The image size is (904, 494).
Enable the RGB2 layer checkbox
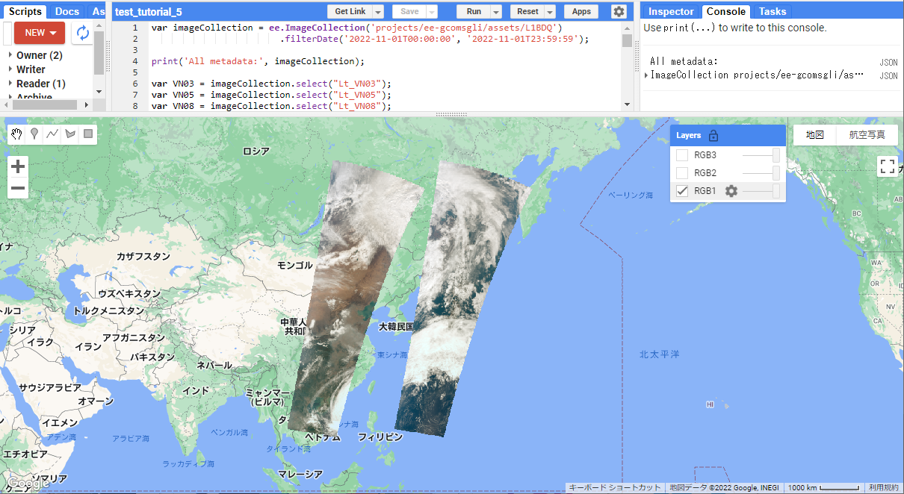tap(682, 173)
